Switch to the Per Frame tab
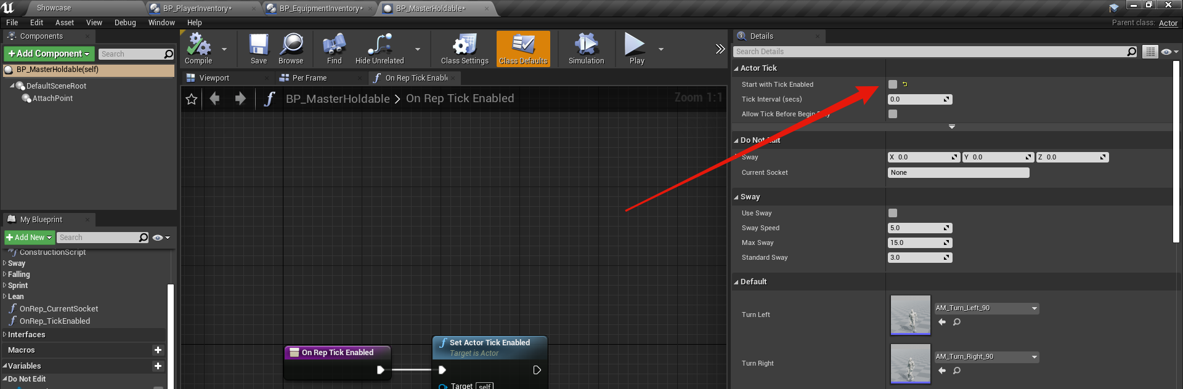The image size is (1183, 389). 309,78
